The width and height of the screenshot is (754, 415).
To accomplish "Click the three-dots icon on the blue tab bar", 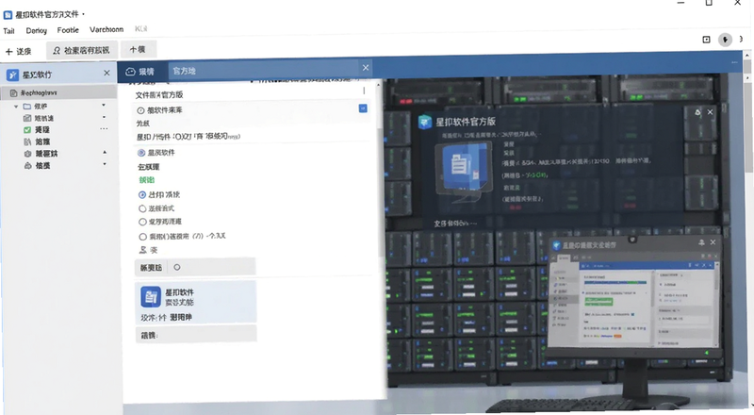I will pos(734,62).
